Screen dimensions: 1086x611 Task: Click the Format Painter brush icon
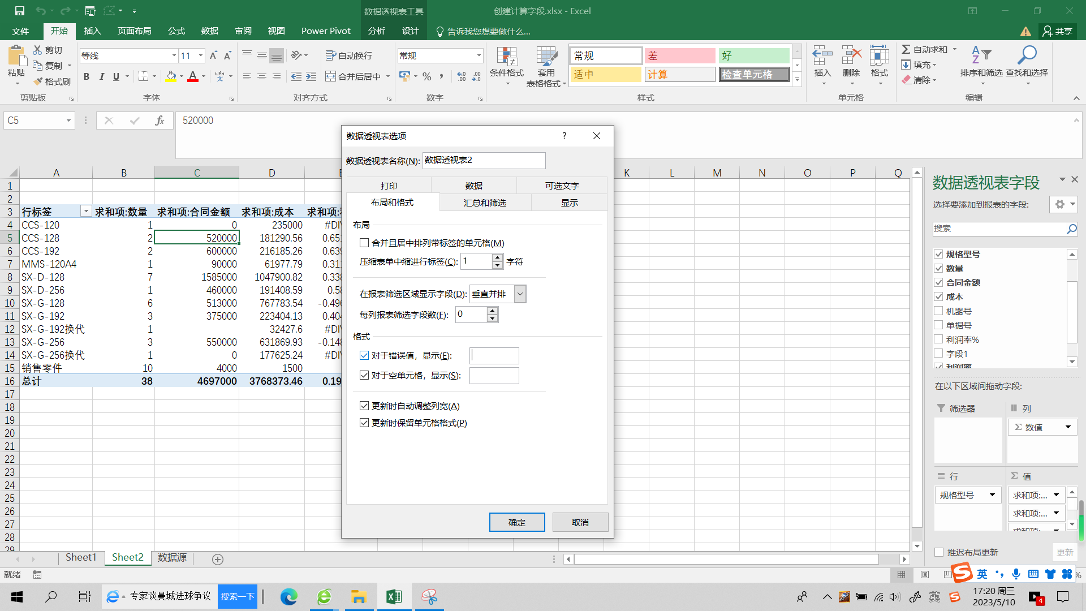click(x=38, y=81)
